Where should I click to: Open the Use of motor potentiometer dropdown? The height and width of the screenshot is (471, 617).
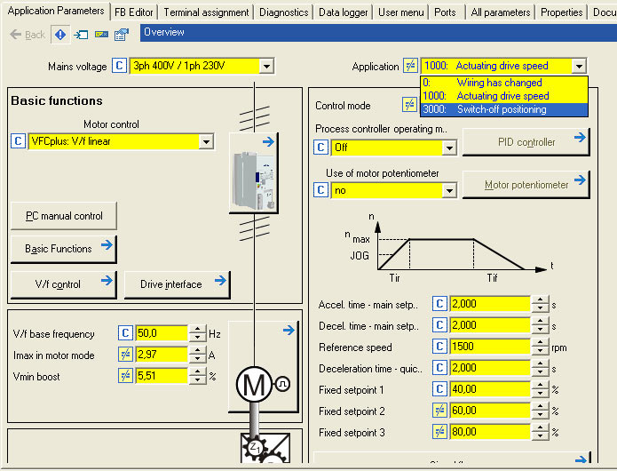[x=449, y=190]
